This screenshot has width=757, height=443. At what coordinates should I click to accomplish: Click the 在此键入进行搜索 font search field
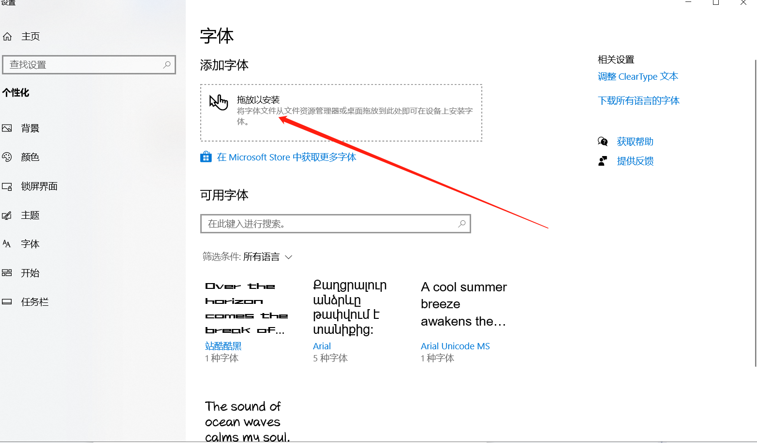tap(336, 224)
